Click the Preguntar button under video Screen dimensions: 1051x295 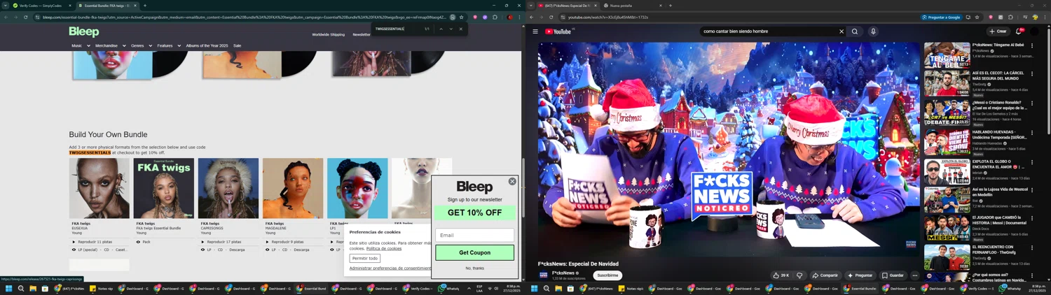860,275
